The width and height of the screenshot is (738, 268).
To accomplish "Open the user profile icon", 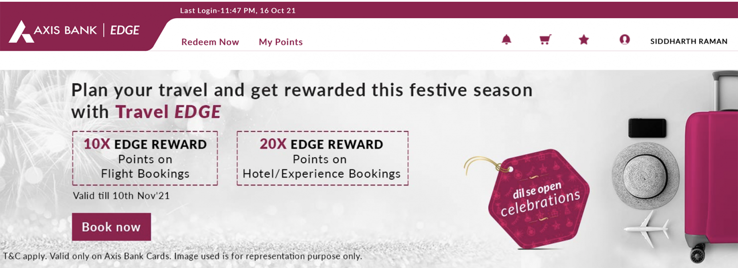I will click(625, 40).
